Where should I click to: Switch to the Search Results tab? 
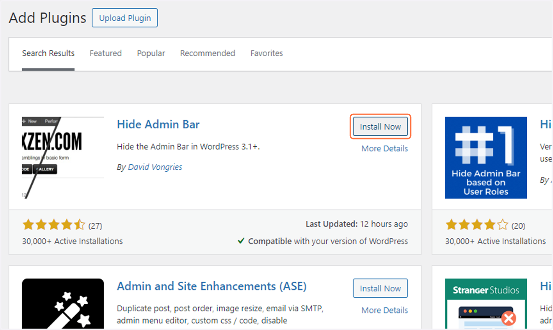click(x=48, y=53)
